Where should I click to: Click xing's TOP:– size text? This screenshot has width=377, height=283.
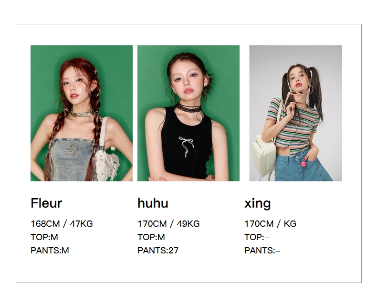click(257, 237)
